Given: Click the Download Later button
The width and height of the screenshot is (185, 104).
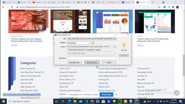Looking at the screenshot, I should (x=74, y=62).
